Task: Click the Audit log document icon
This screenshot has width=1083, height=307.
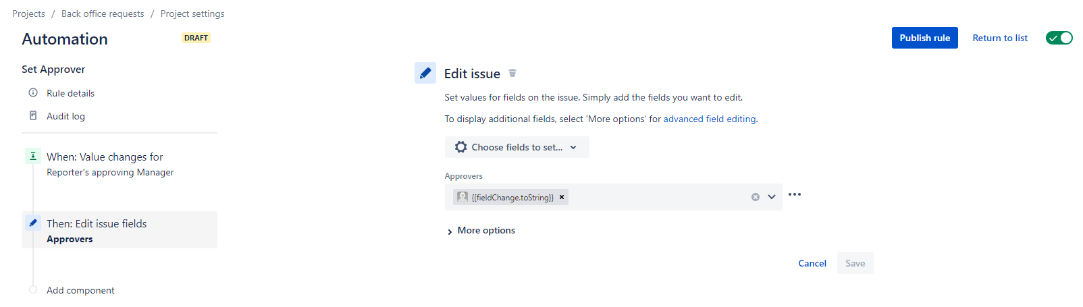Action: pos(33,115)
